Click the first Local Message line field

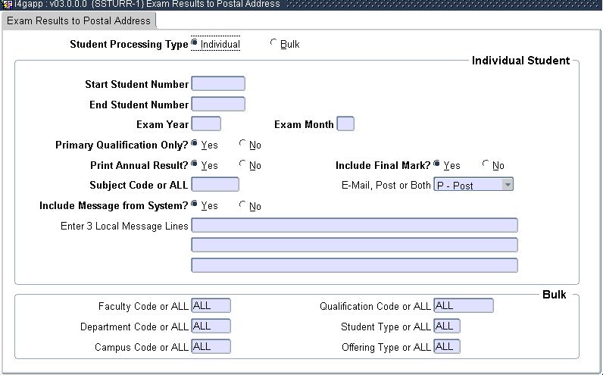click(355, 225)
